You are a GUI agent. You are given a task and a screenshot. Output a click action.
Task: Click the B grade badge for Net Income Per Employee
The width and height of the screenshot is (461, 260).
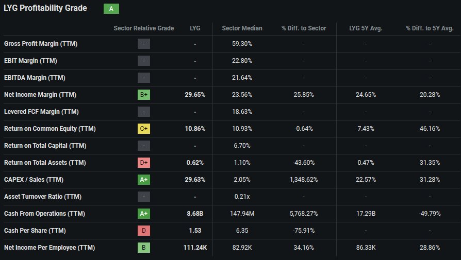(144, 248)
